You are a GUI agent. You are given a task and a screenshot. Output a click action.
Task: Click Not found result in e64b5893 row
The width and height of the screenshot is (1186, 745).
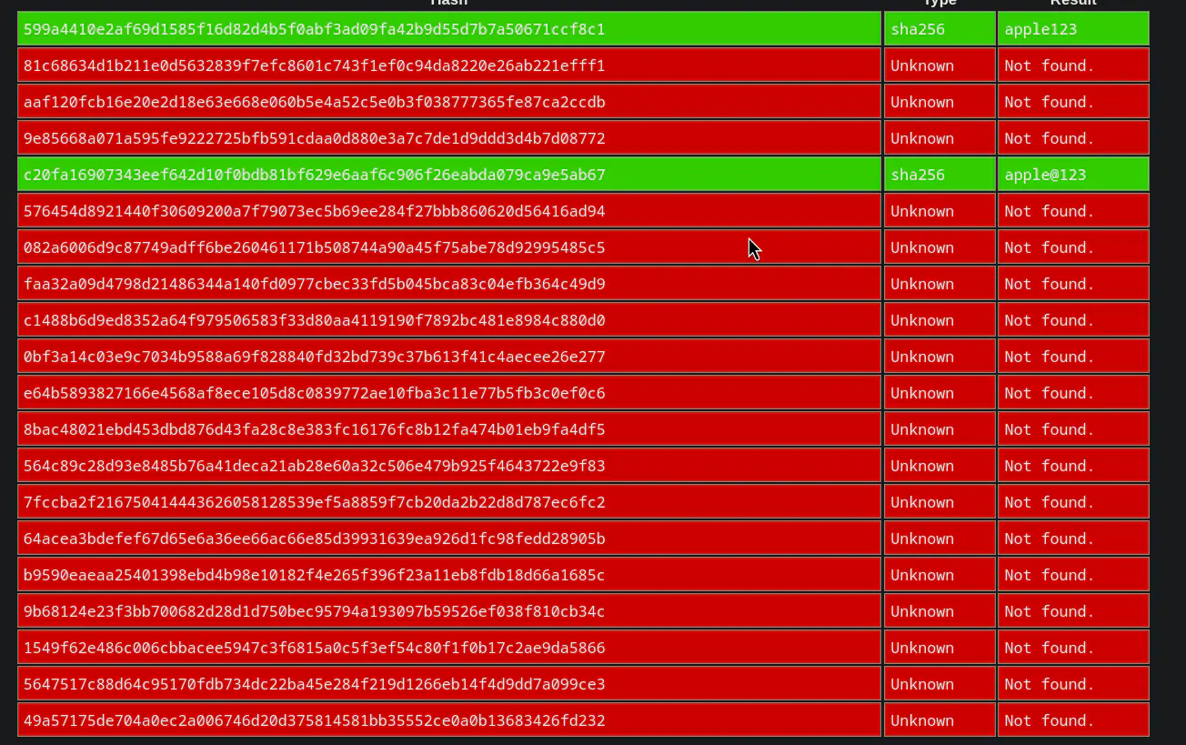click(1073, 392)
